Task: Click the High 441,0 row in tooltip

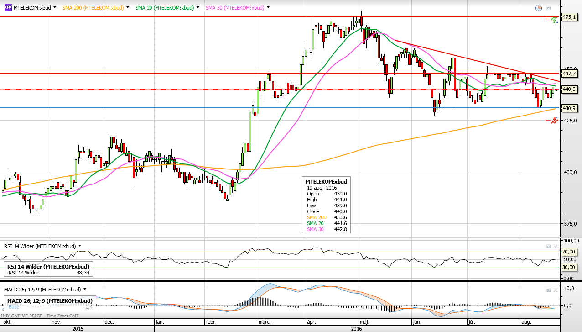Action: tap(327, 200)
